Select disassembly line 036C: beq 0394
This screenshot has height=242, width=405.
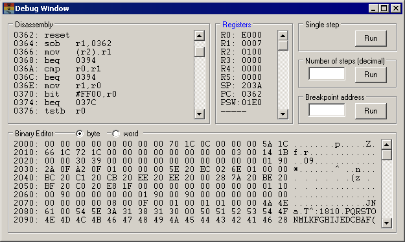[x=54, y=77]
